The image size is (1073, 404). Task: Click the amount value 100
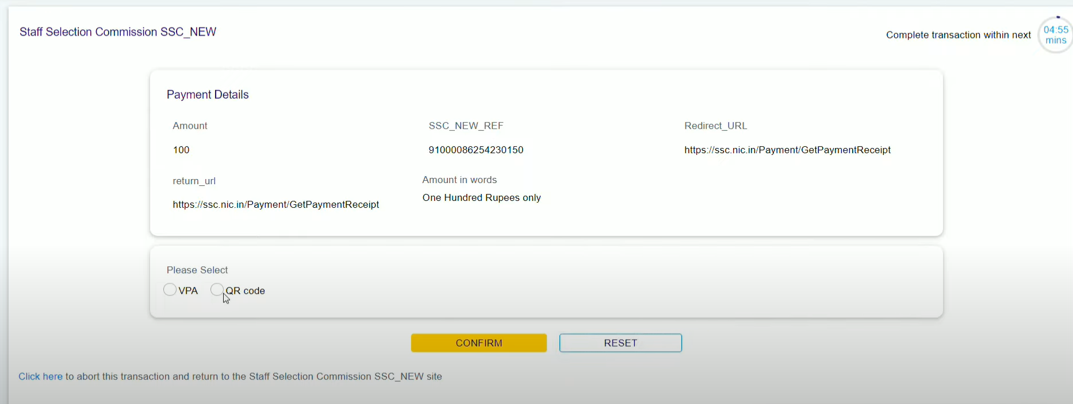[181, 150]
